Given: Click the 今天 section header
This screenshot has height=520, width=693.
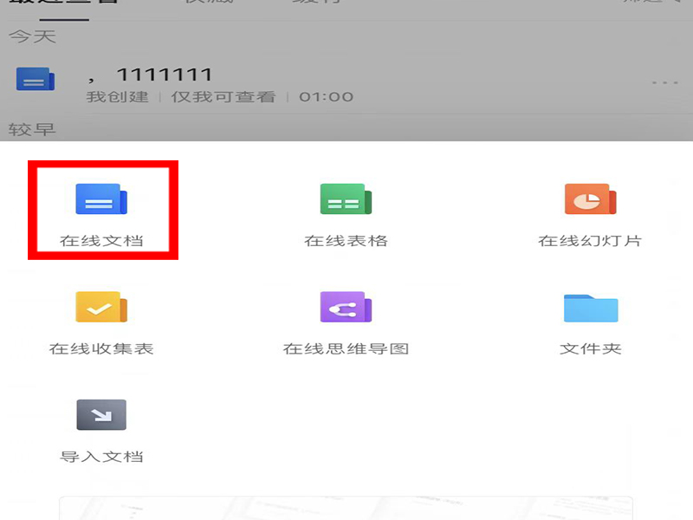Looking at the screenshot, I should click(32, 37).
